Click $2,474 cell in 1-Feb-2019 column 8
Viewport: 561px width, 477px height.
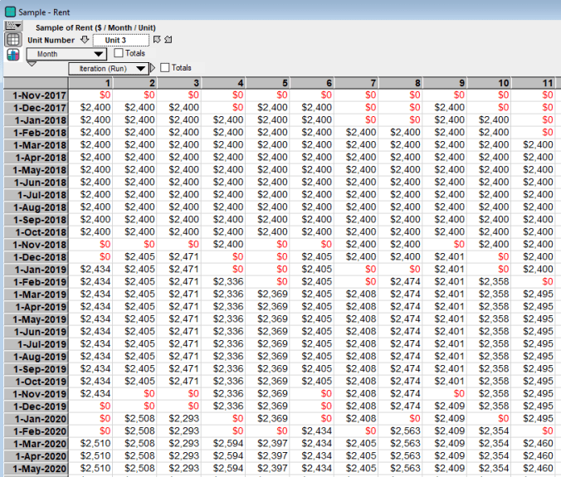click(401, 281)
